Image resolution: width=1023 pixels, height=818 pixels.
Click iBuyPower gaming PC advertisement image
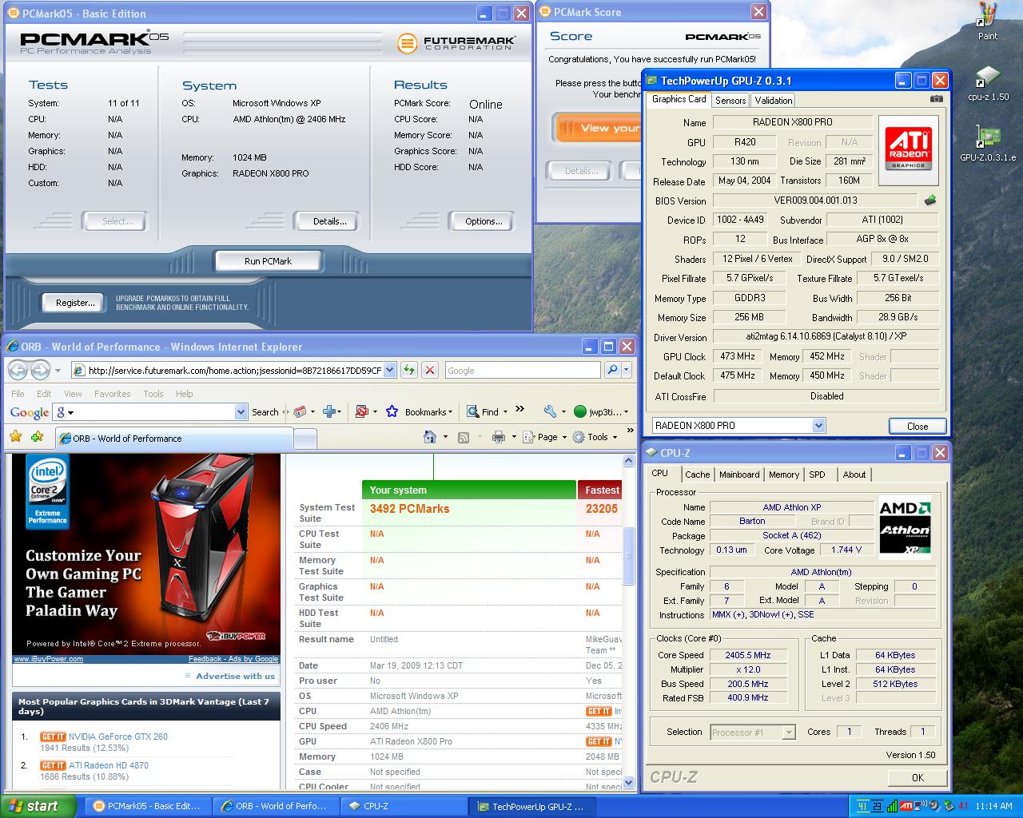(x=146, y=554)
